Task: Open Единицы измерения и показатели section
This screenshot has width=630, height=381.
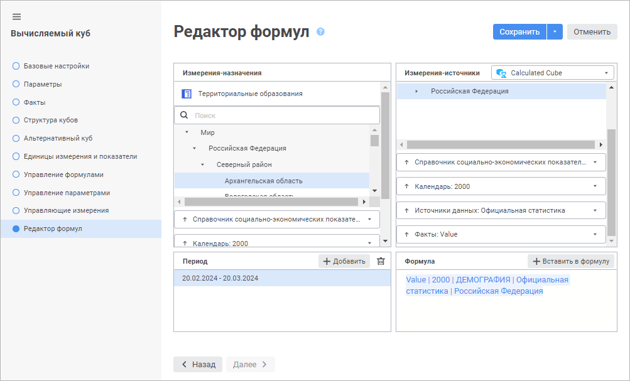Action: tap(80, 156)
